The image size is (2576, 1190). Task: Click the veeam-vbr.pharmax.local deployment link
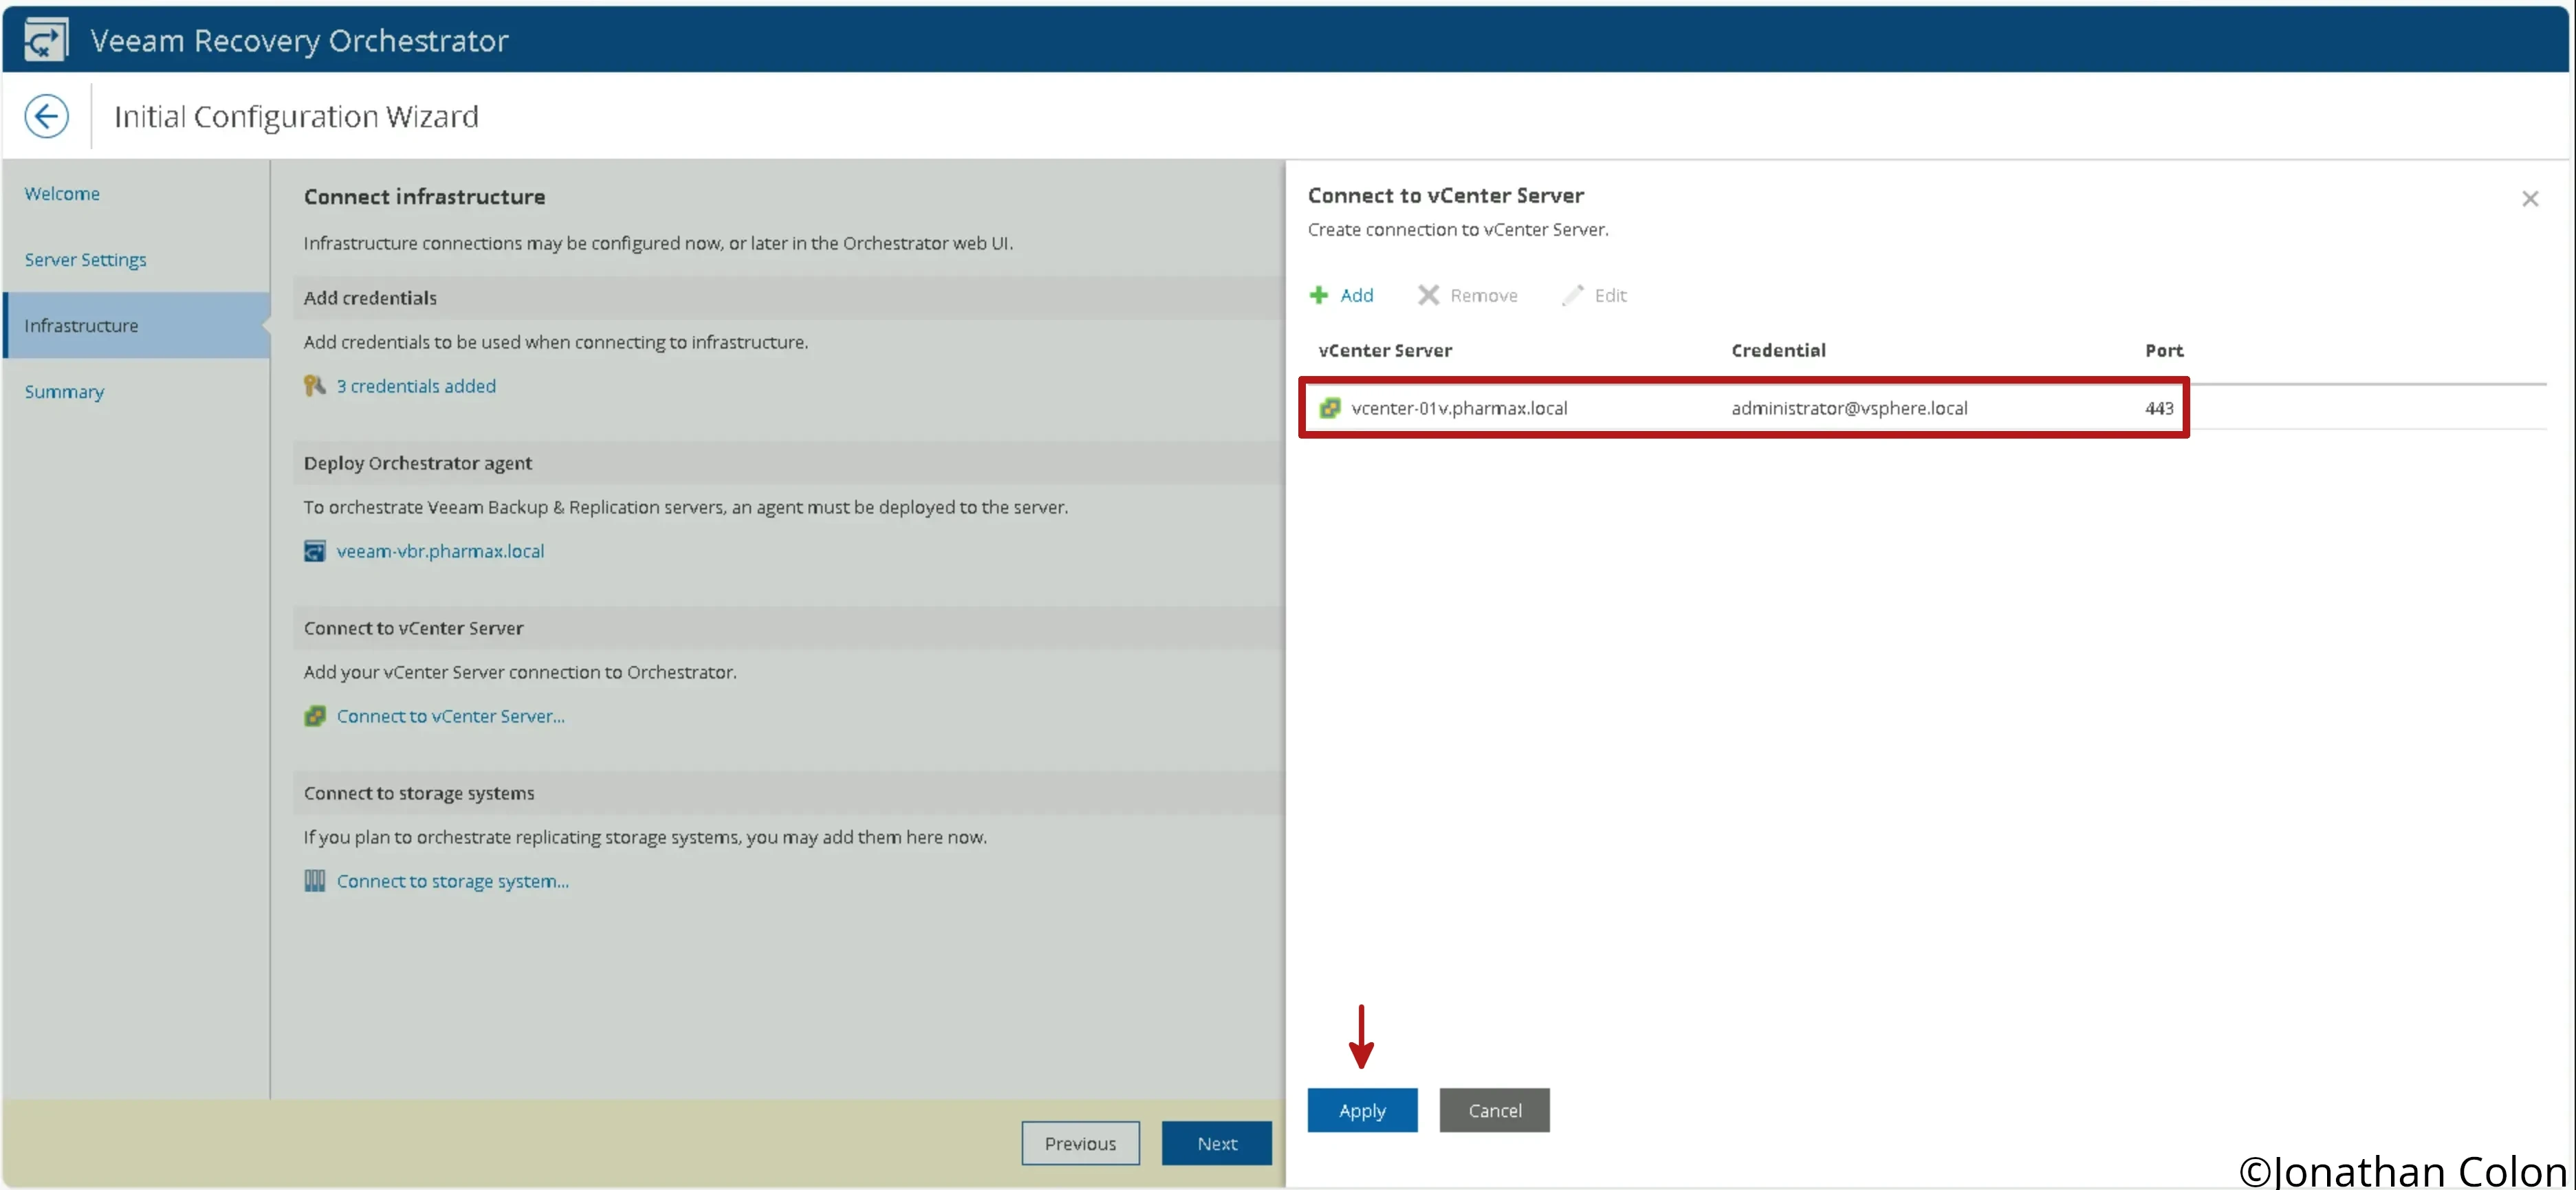pos(440,550)
